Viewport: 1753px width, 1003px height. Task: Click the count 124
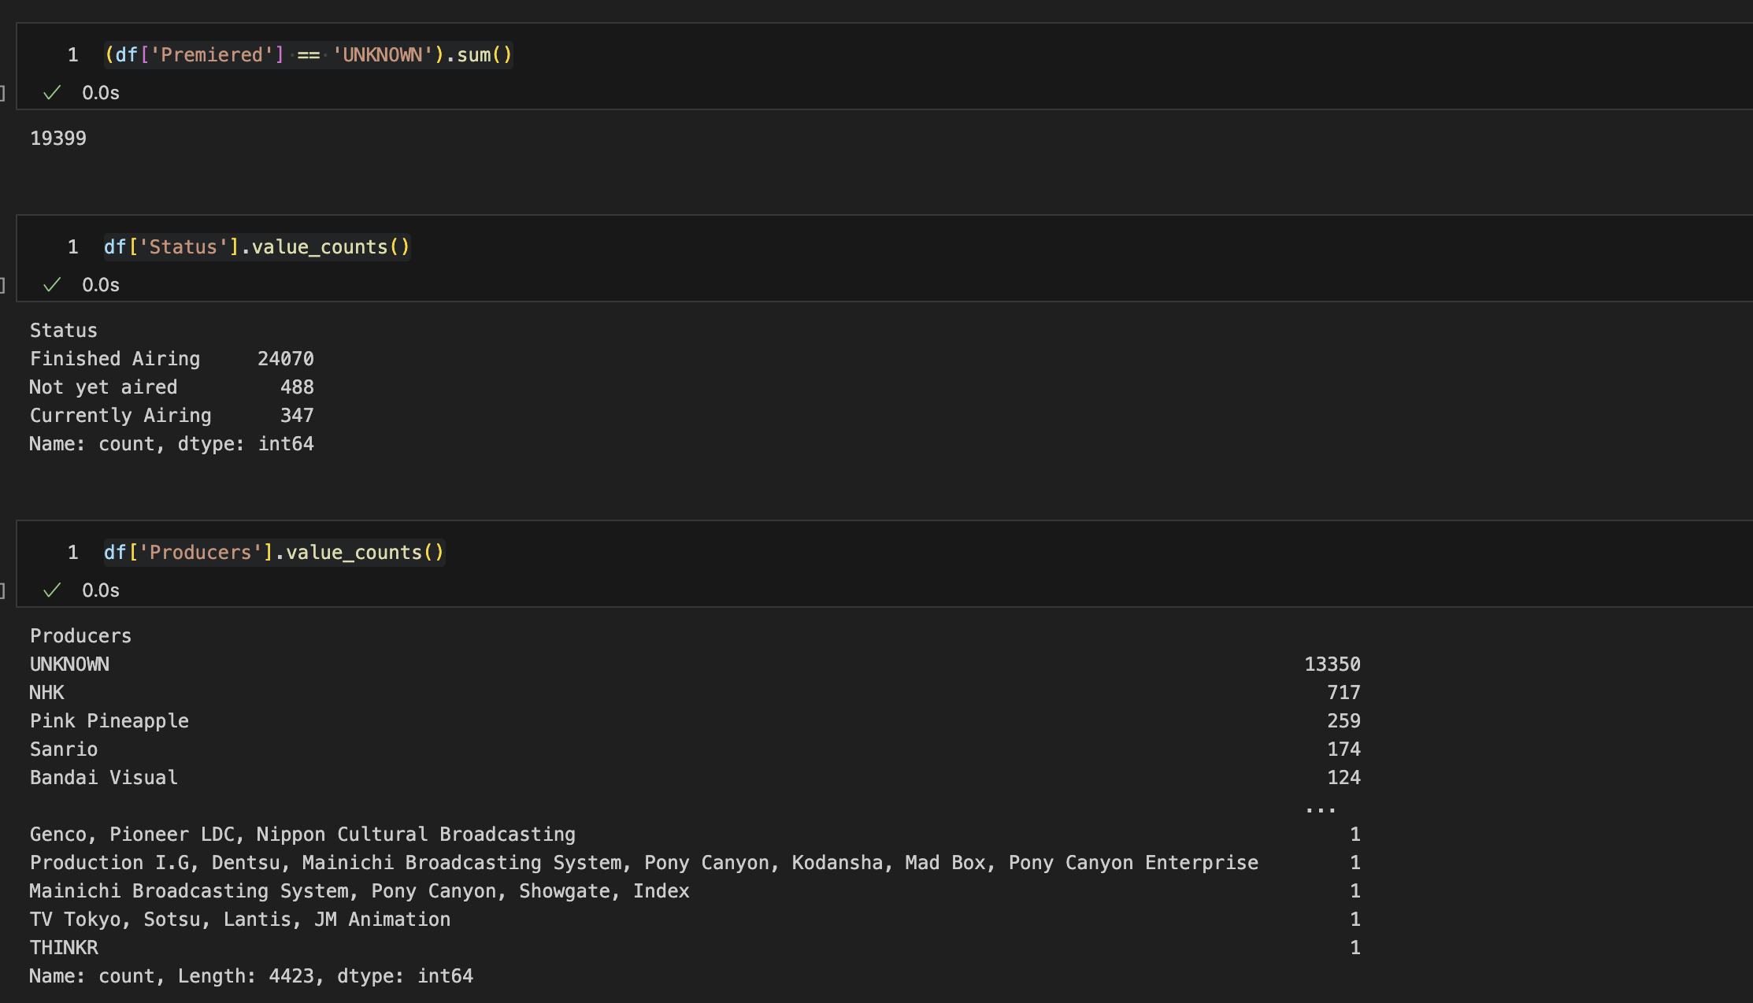(1343, 778)
